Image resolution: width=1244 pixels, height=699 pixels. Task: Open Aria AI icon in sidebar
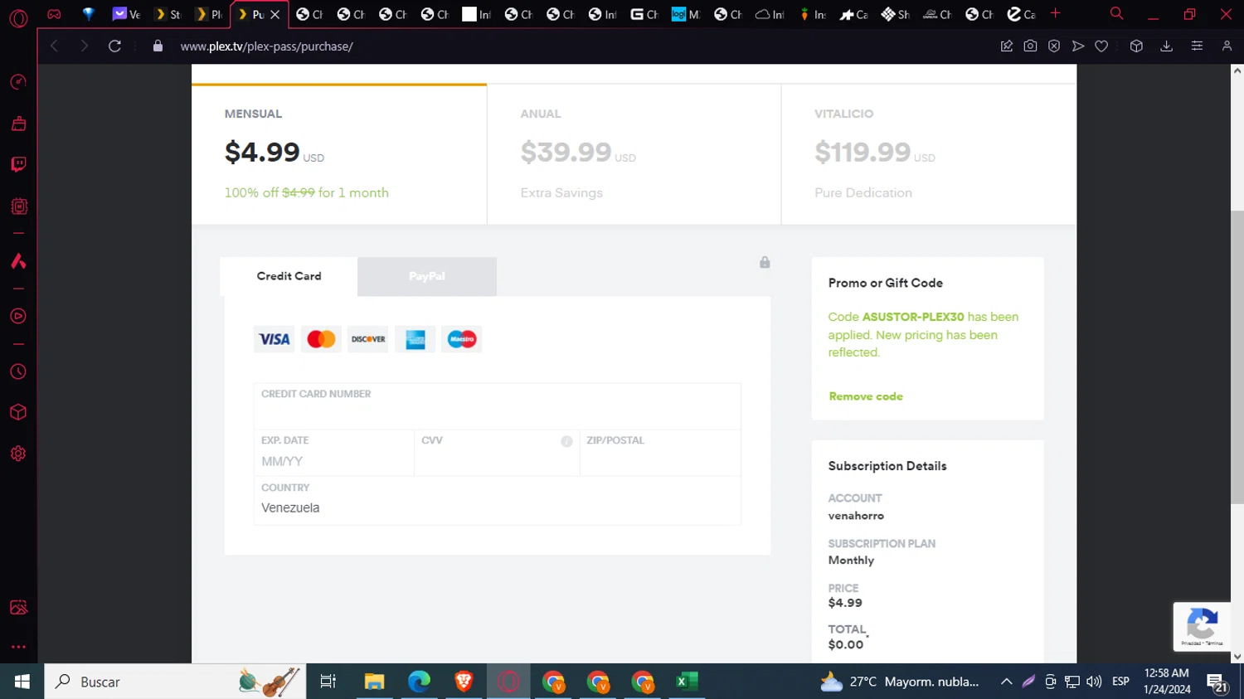pyautogui.click(x=18, y=261)
